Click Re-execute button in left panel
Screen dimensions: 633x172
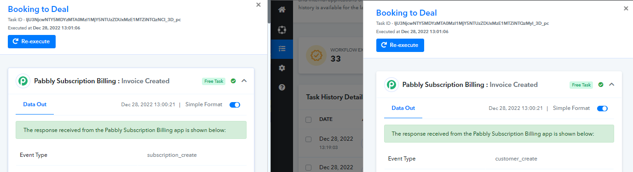(32, 41)
